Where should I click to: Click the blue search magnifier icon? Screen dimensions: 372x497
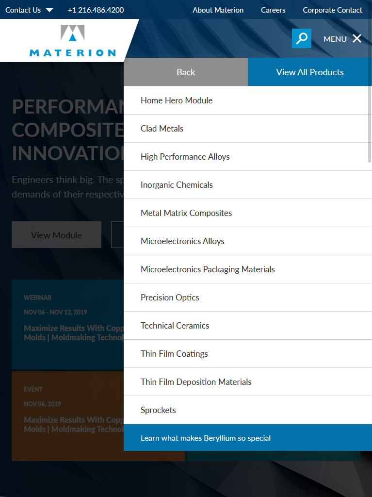[x=301, y=38]
